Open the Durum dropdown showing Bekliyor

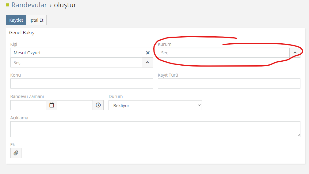coord(155,105)
